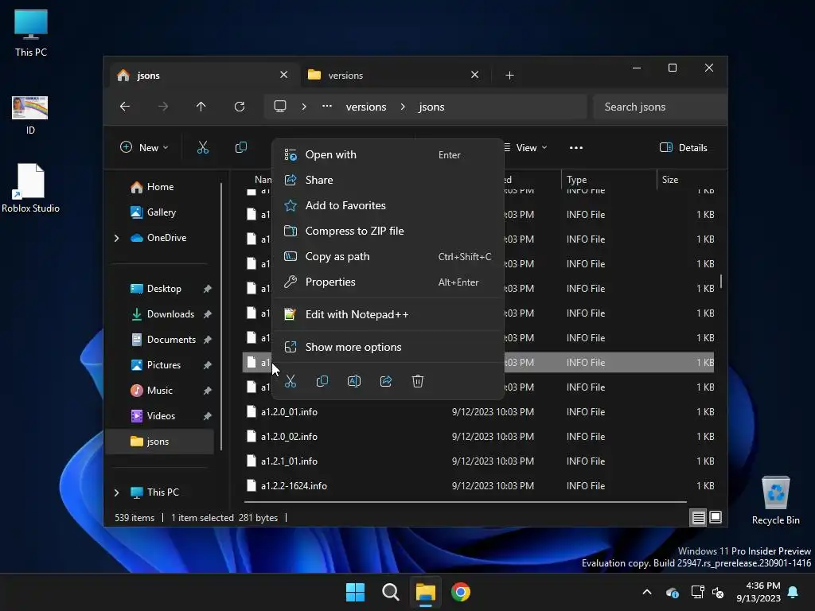Click chevron between versions and jsons breadcrumbs
Image resolution: width=815 pixels, height=611 pixels.
[403, 107]
